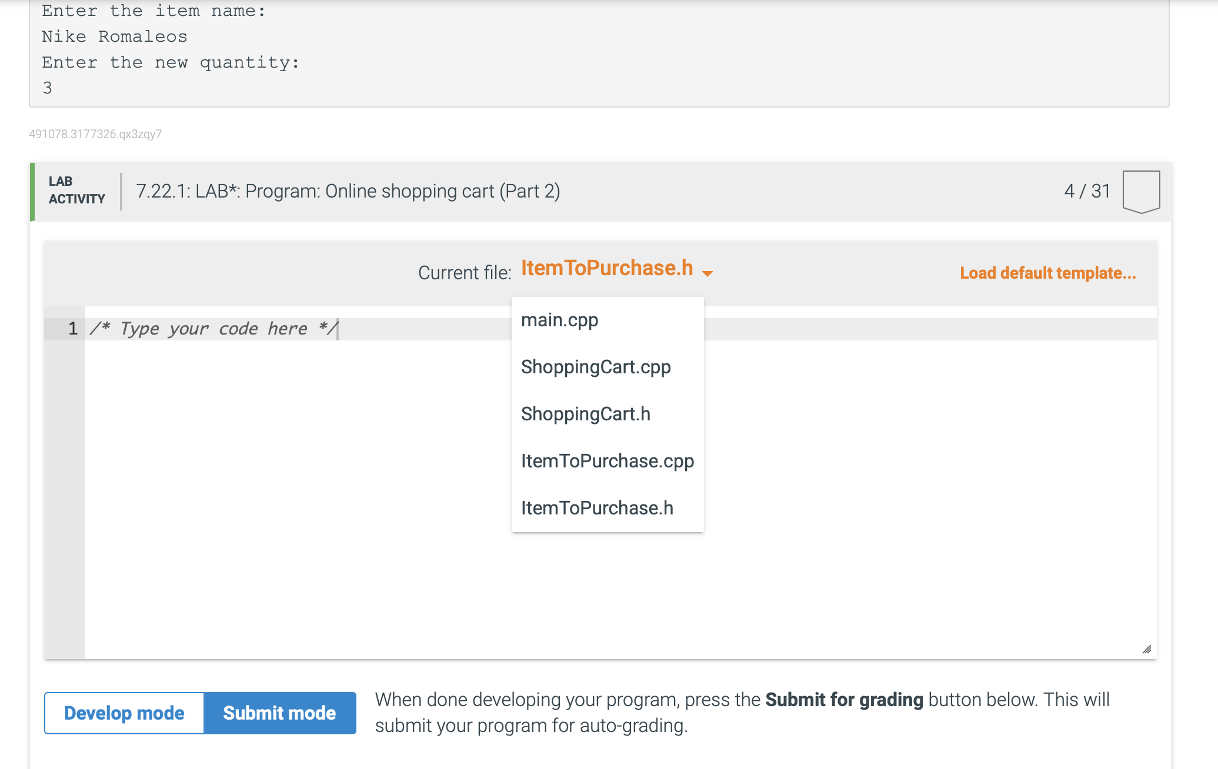
Task: Open the current file dropdown arrow
Action: click(707, 273)
